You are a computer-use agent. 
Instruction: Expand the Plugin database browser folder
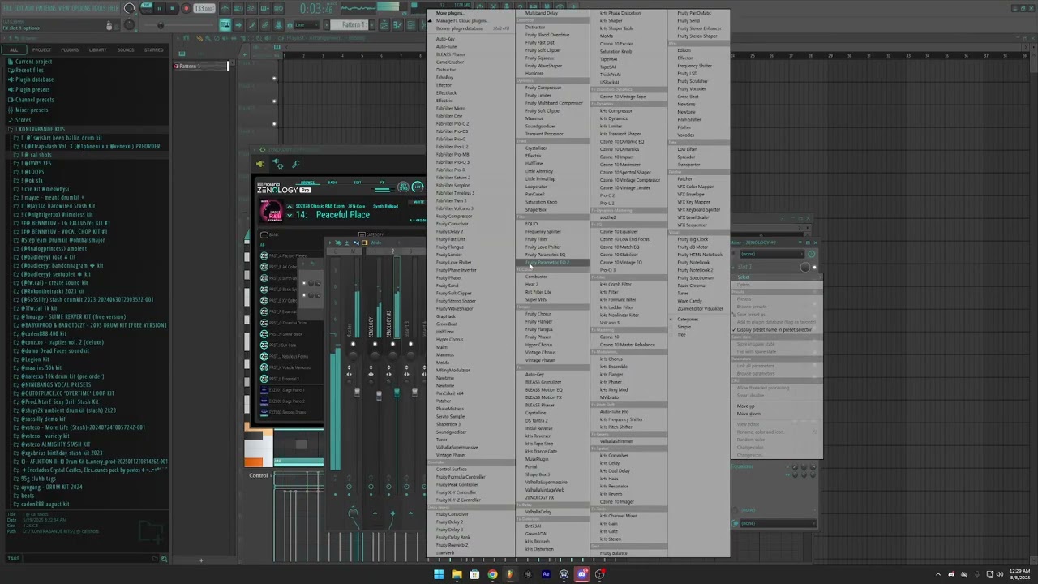click(34, 79)
